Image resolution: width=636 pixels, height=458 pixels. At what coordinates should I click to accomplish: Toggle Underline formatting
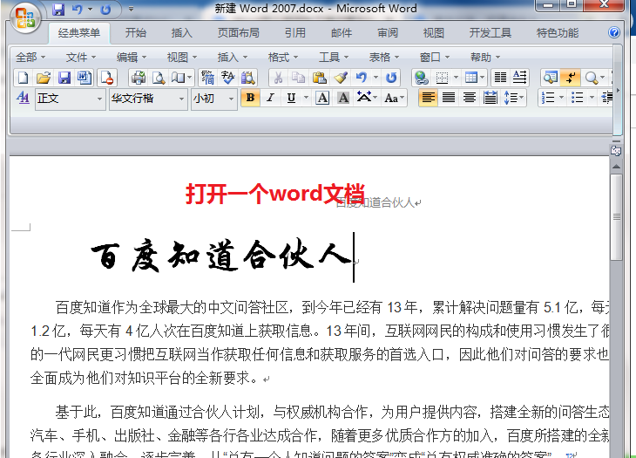[291, 98]
